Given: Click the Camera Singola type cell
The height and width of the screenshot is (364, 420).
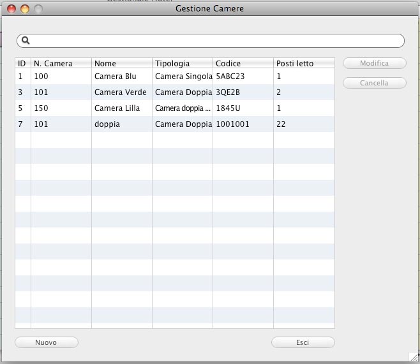Looking at the screenshot, I should coord(183,76).
